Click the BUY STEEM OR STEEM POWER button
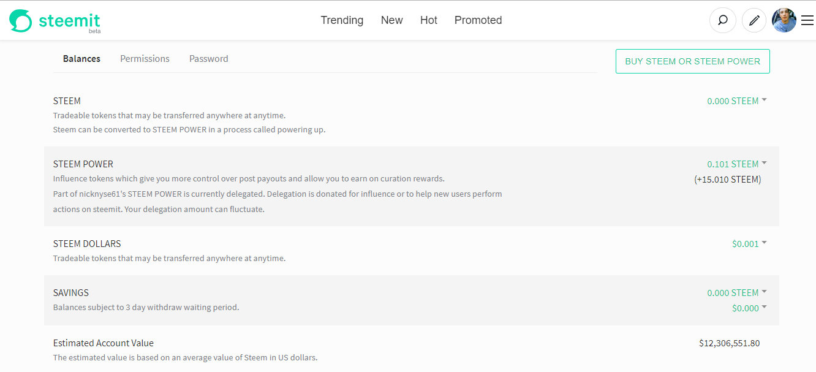Screen dimensions: 816x372 (x=692, y=61)
